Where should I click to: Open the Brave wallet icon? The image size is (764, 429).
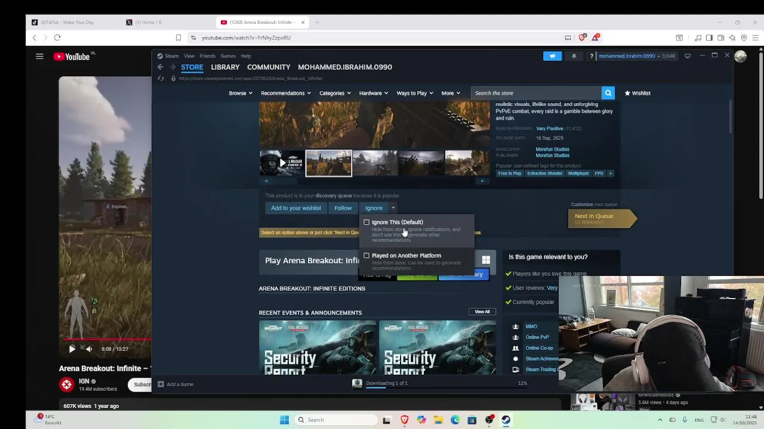[720, 38]
